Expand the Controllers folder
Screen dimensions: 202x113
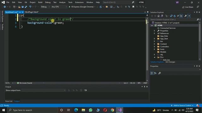[154, 47]
